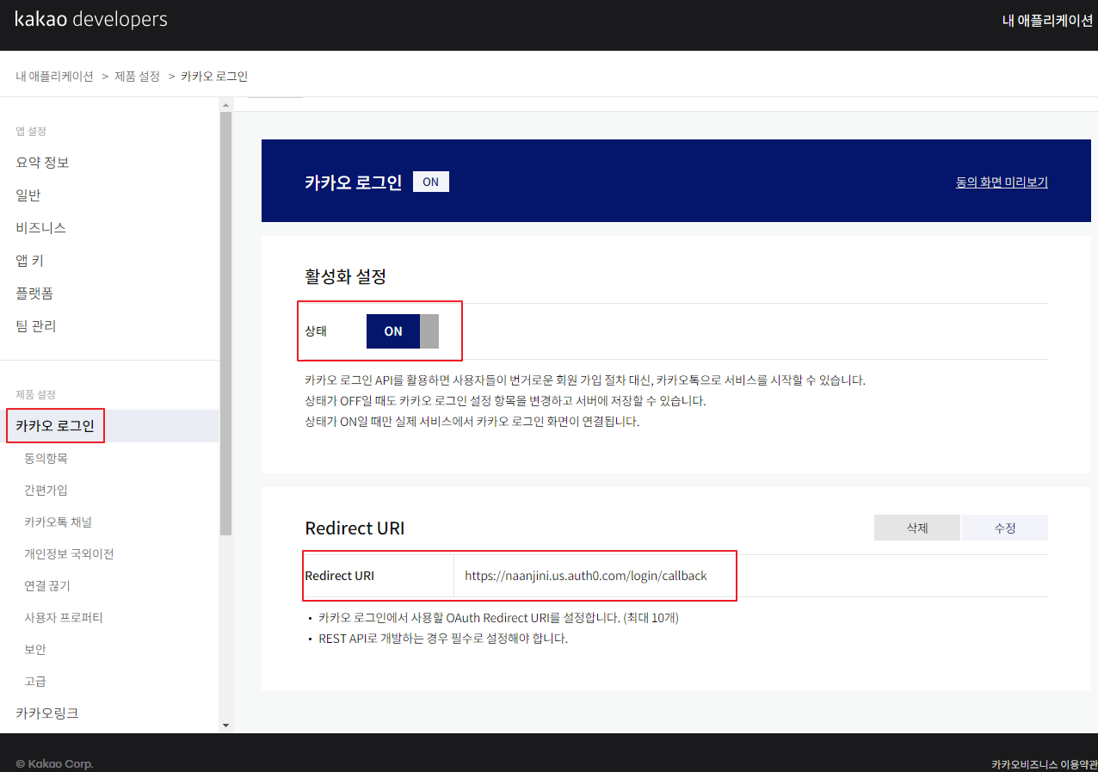
Task: Open 내 애플리케이션 in top header
Action: point(1047,21)
